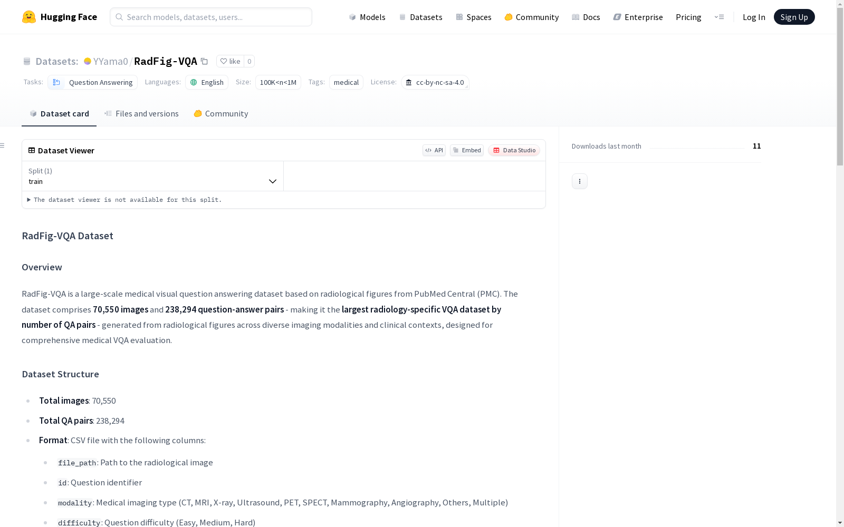
Task: Switch to the Dataset card tab
Action: tap(59, 114)
